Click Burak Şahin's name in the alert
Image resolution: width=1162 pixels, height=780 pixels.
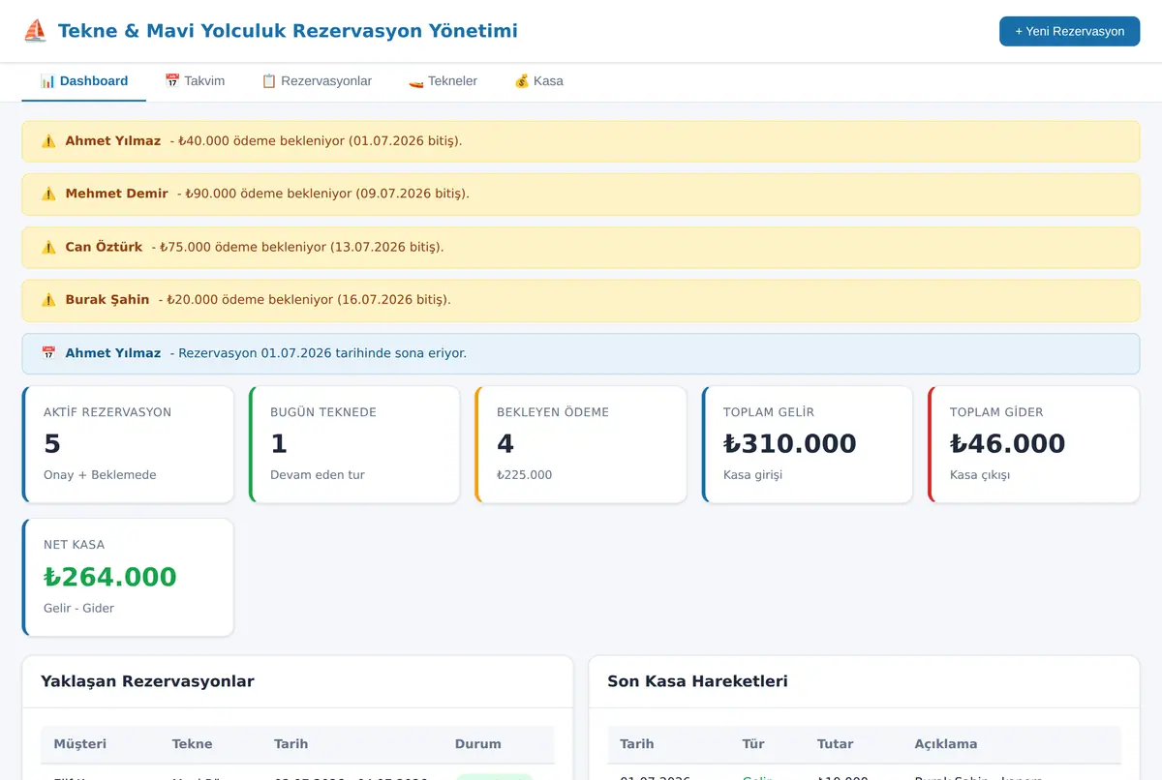pos(107,300)
